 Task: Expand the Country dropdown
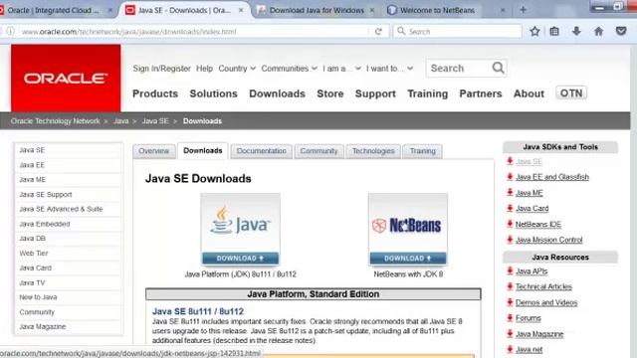click(x=237, y=69)
